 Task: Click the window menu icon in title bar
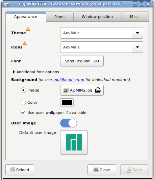(x=6, y=4)
